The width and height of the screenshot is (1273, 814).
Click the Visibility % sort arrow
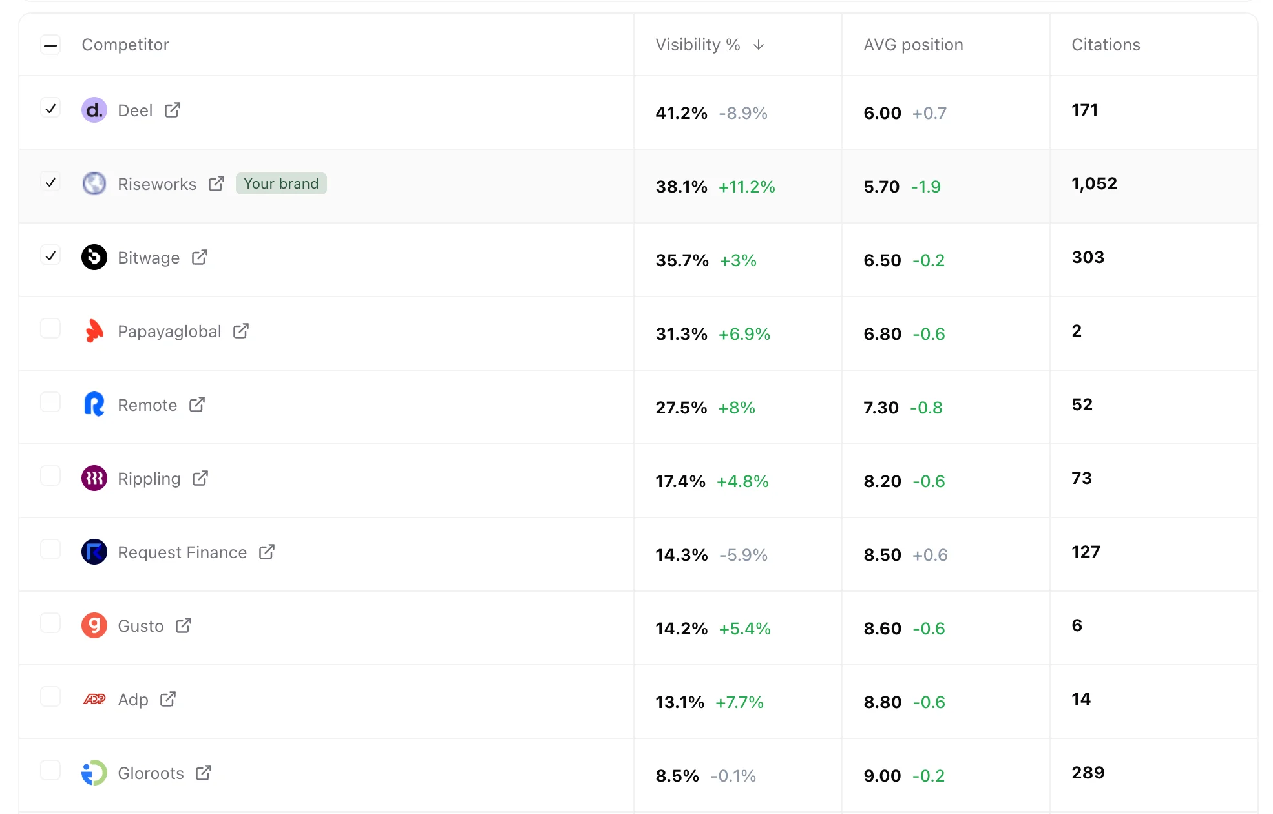[x=759, y=45]
